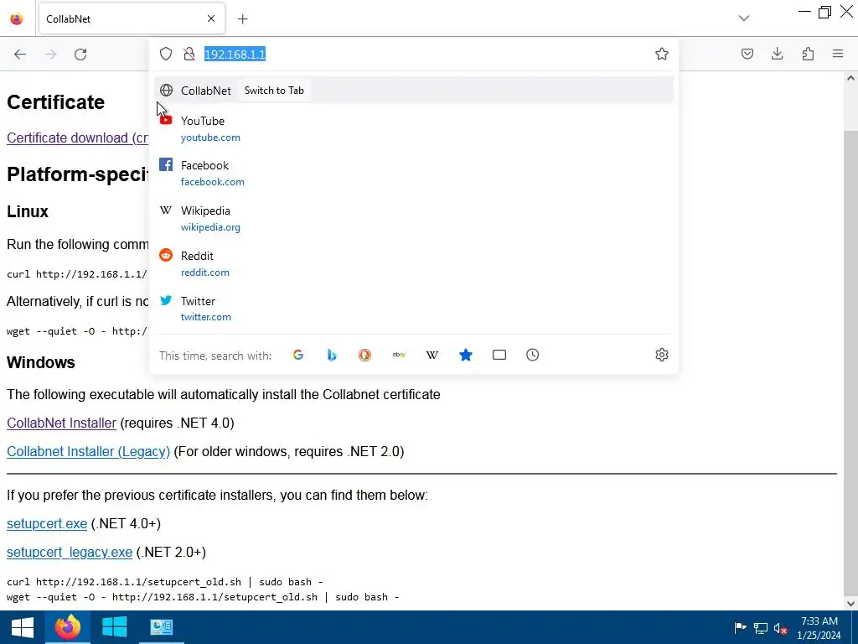Click the insecure connection padlock icon
The width and height of the screenshot is (858, 644).
click(189, 54)
